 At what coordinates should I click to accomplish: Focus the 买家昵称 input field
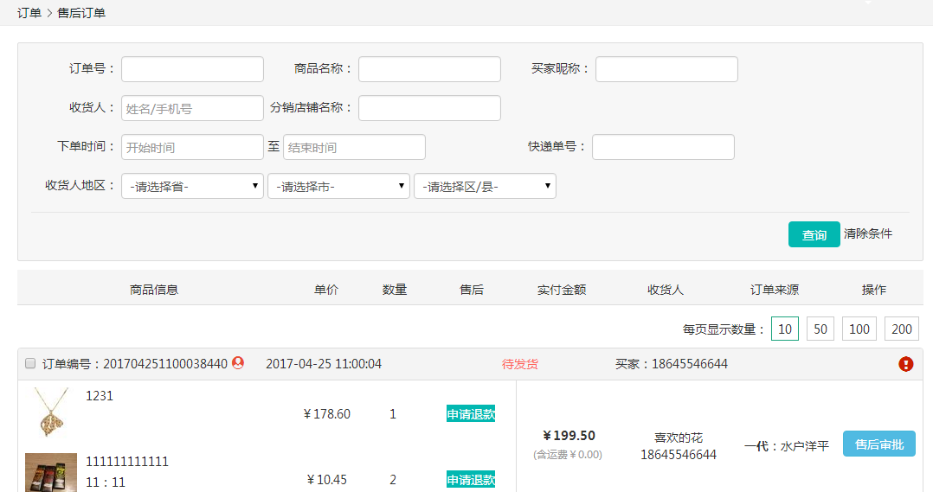click(666, 69)
